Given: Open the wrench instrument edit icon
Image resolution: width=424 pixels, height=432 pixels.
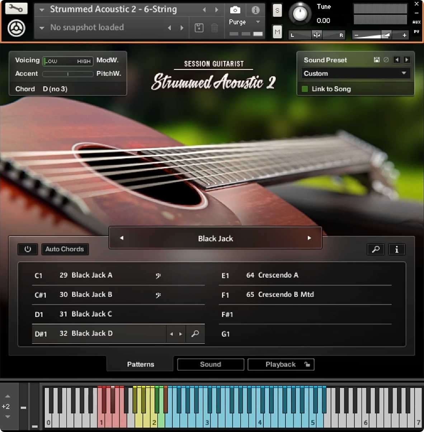Looking at the screenshot, I should tap(16, 8).
